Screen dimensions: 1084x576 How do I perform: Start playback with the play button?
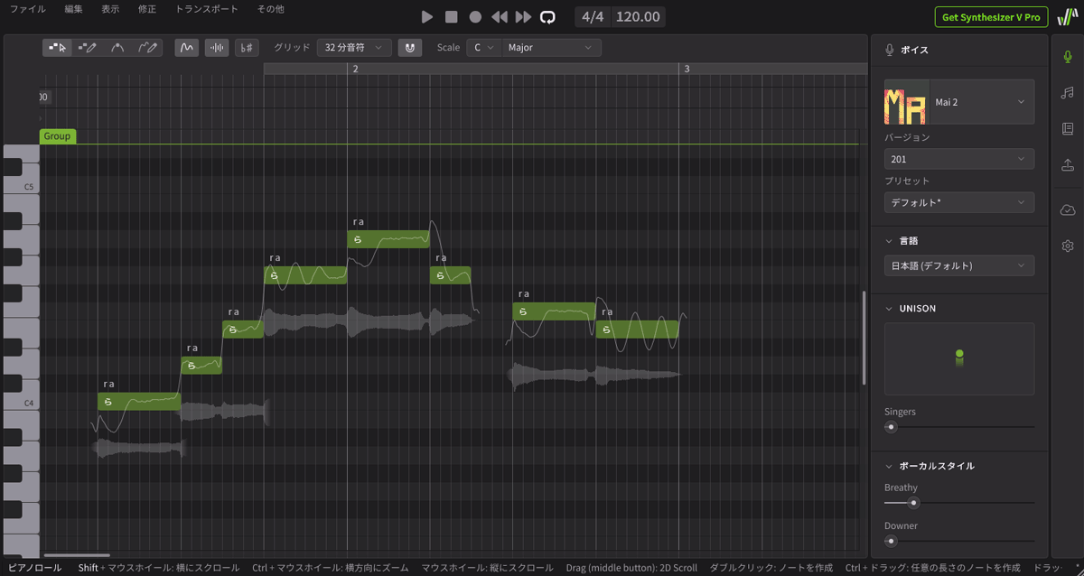click(x=428, y=16)
